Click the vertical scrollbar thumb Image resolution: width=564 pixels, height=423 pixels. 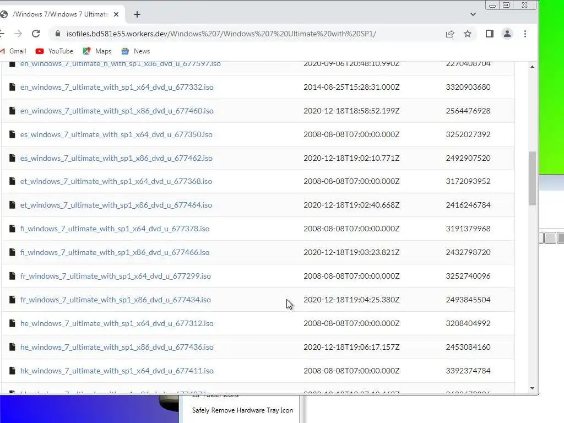tap(533, 178)
